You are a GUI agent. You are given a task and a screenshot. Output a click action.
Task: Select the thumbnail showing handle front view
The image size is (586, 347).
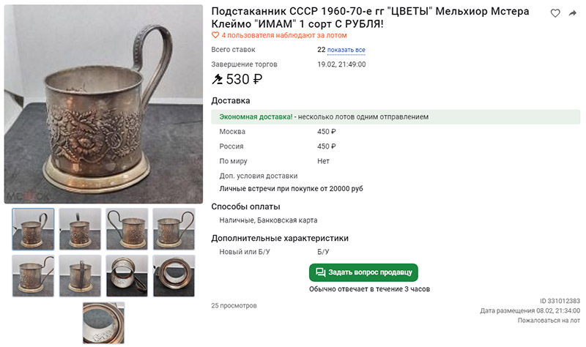coord(80,276)
